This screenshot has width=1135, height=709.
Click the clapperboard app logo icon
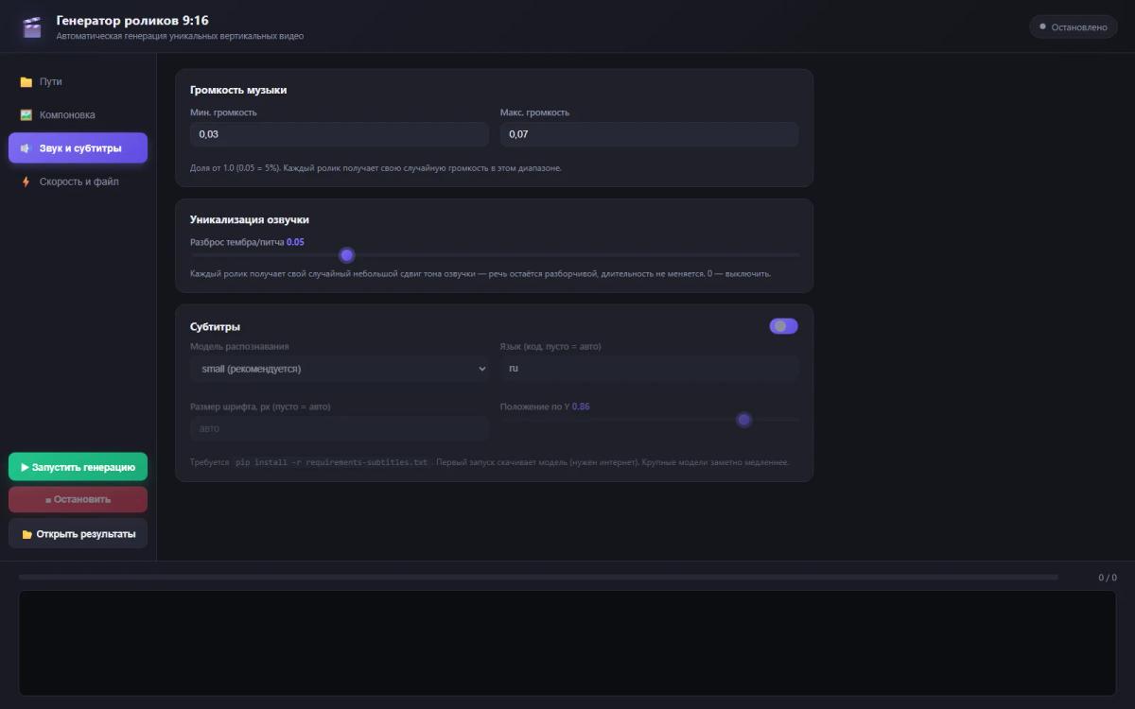(x=32, y=26)
